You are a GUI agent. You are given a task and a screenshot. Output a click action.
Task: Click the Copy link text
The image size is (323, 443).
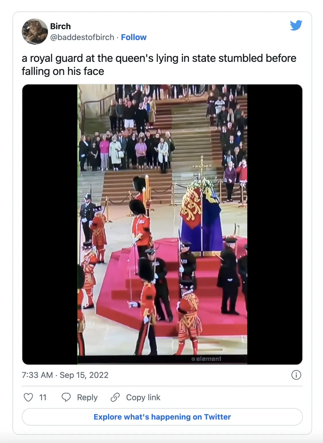pyautogui.click(x=143, y=397)
